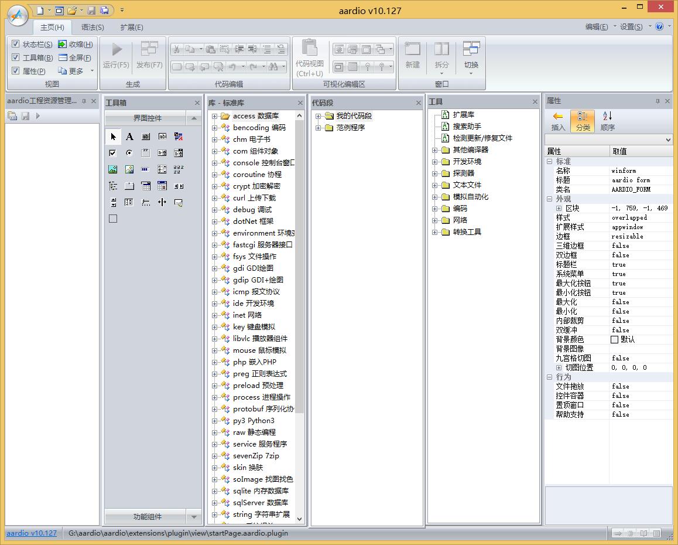
Task: Click the 标题 value field 'aardio form'
Action: (641, 180)
